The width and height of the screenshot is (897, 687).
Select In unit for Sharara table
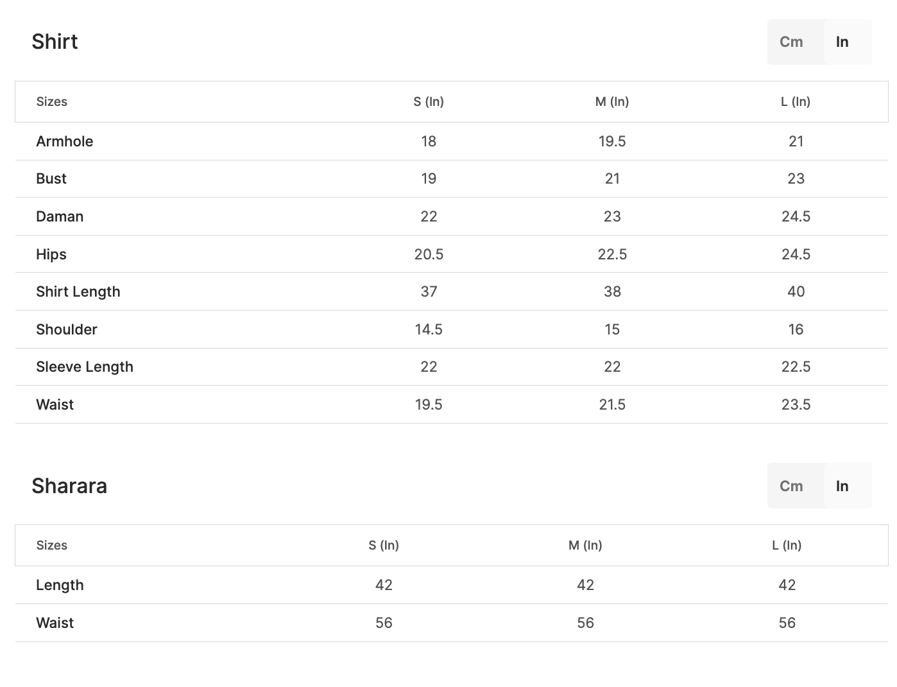[x=842, y=486]
